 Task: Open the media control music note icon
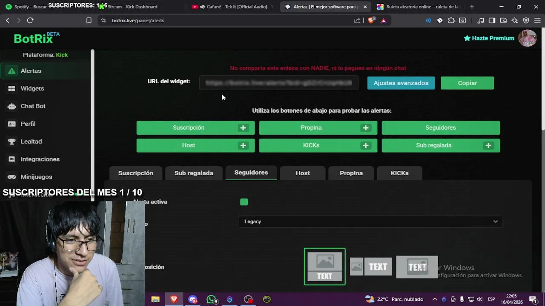point(481,20)
